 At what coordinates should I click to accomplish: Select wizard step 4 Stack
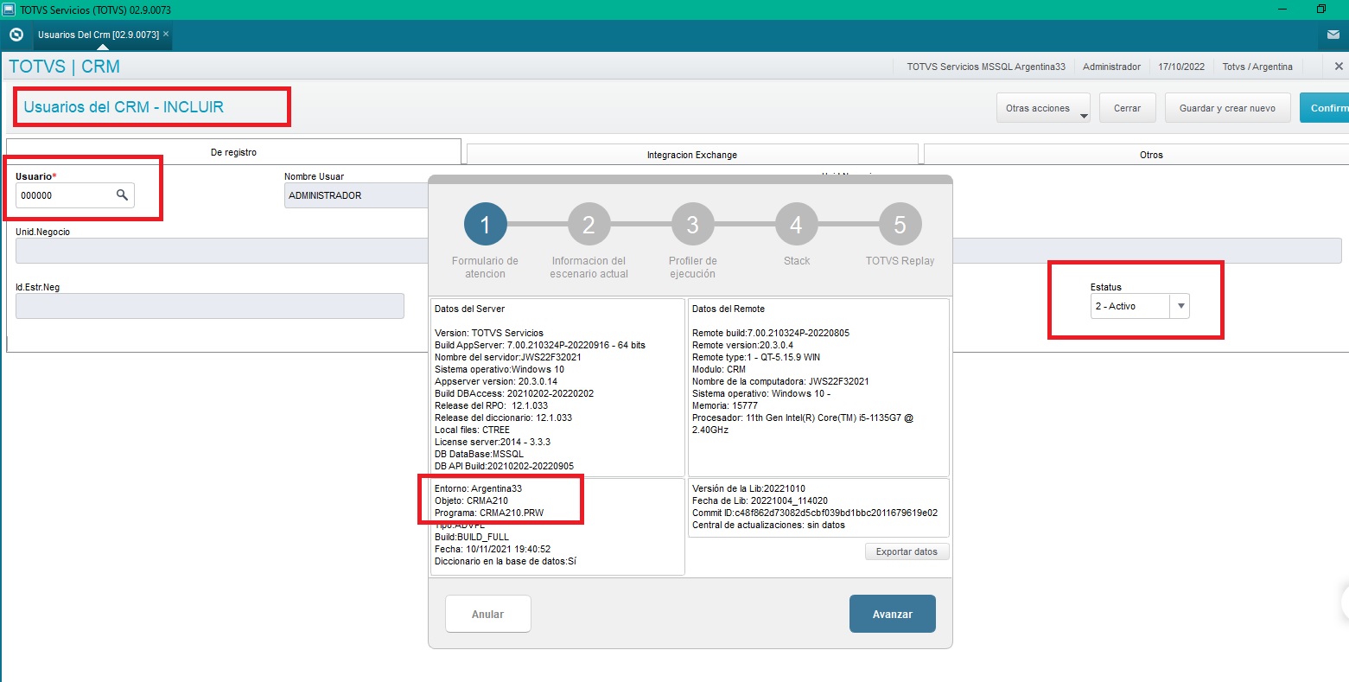point(796,225)
